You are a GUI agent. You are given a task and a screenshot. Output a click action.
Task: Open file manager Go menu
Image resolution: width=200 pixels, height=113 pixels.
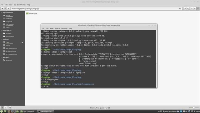tap(15, 5)
